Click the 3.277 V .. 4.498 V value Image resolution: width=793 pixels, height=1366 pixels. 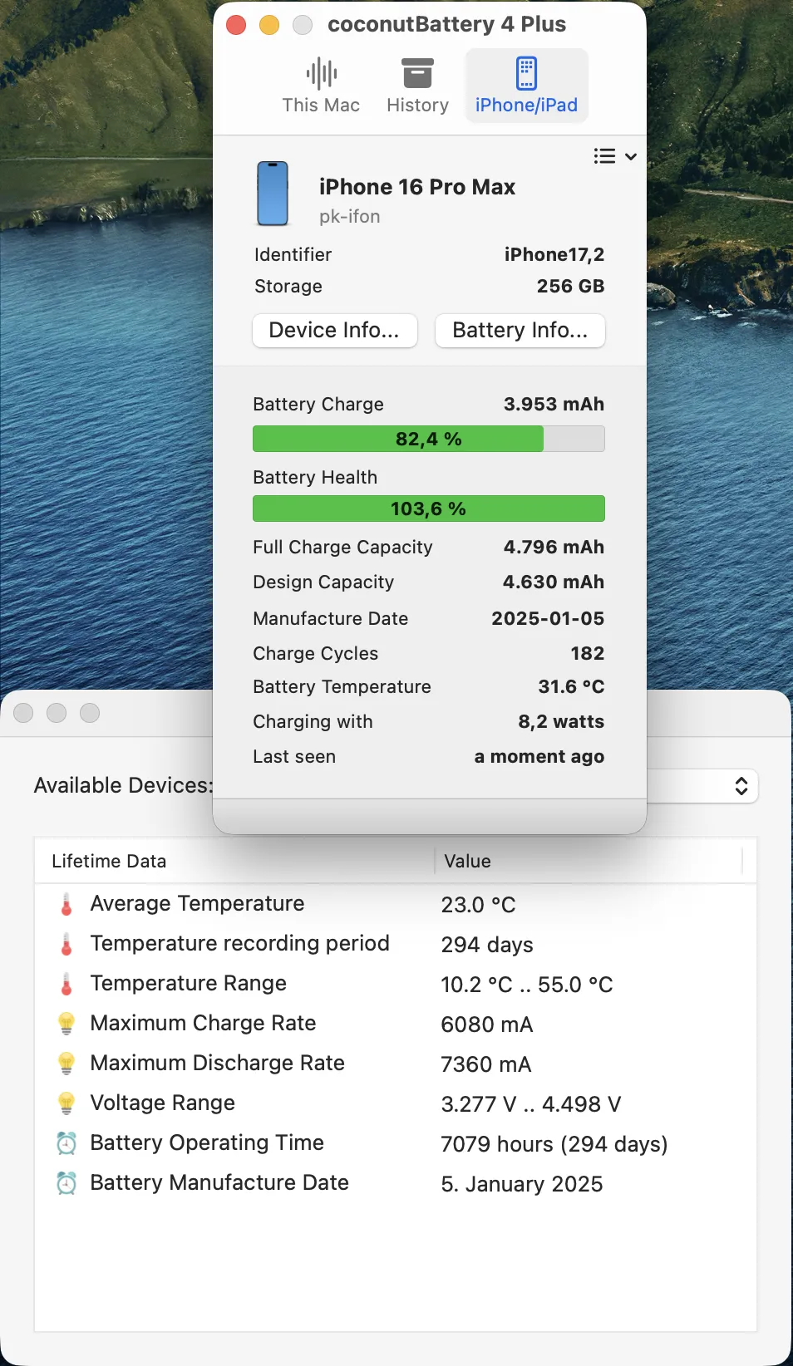(531, 1104)
